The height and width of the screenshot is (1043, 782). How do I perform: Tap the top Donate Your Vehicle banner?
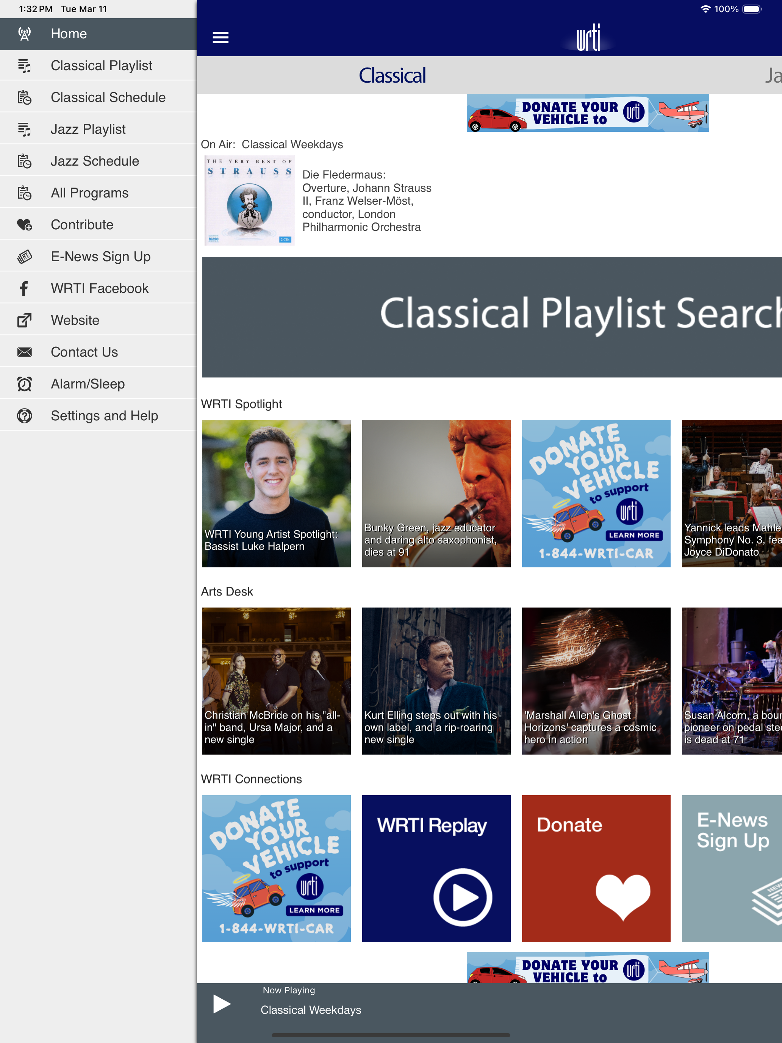(x=588, y=113)
